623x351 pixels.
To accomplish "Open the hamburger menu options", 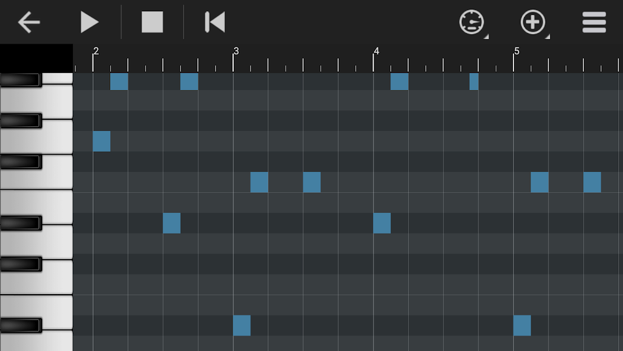I will pos(593,22).
